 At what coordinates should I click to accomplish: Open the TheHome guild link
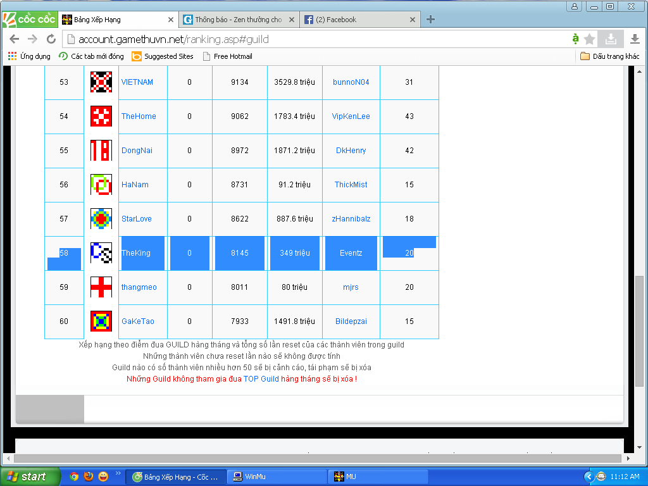click(139, 116)
